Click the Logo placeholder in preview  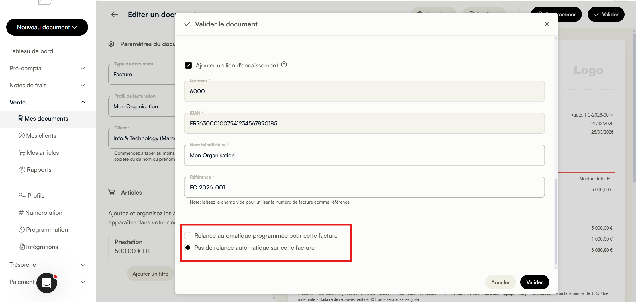coord(588,70)
